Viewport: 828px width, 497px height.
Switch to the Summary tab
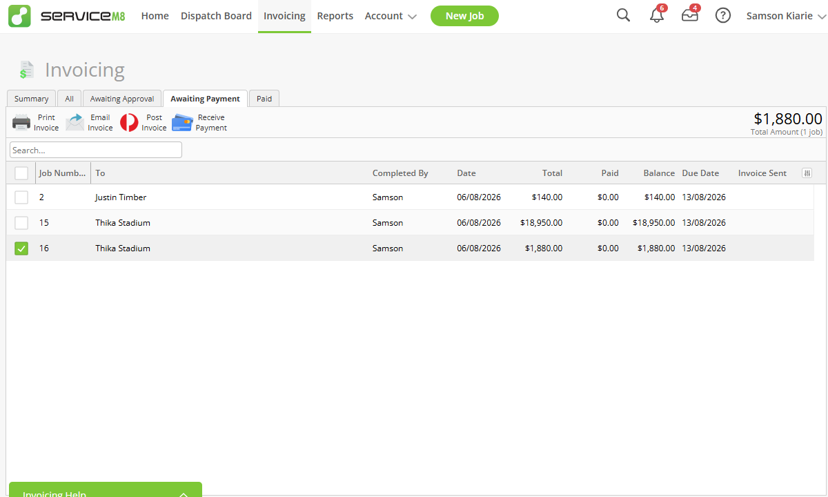pos(31,99)
